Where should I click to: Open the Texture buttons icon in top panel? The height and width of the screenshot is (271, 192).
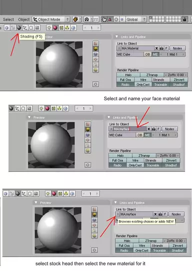[61, 27]
